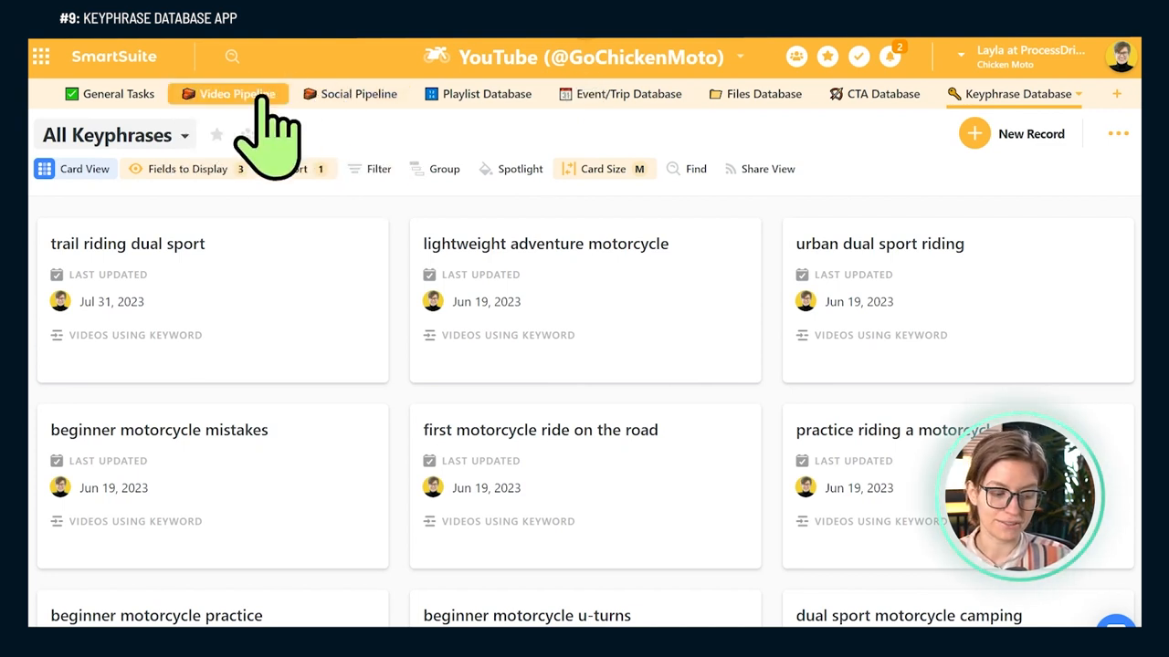The width and height of the screenshot is (1169, 657).
Task: Click the Jul 31, 2023 date
Action: 111,301
